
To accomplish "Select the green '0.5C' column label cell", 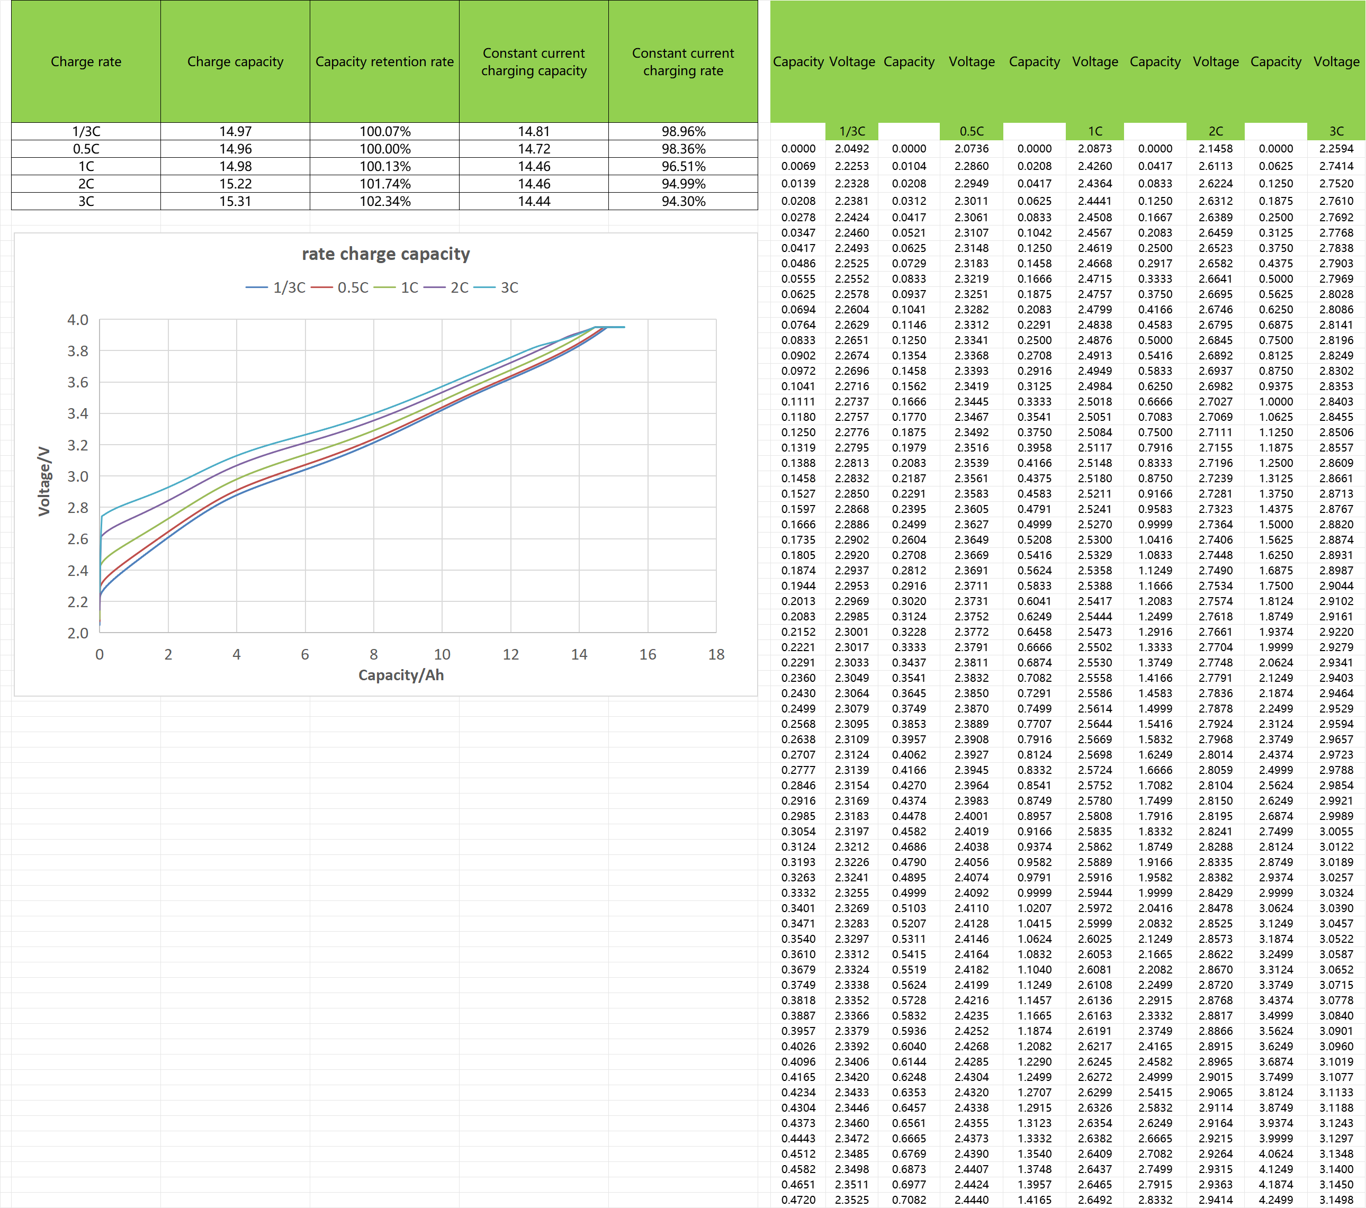I will click(971, 132).
